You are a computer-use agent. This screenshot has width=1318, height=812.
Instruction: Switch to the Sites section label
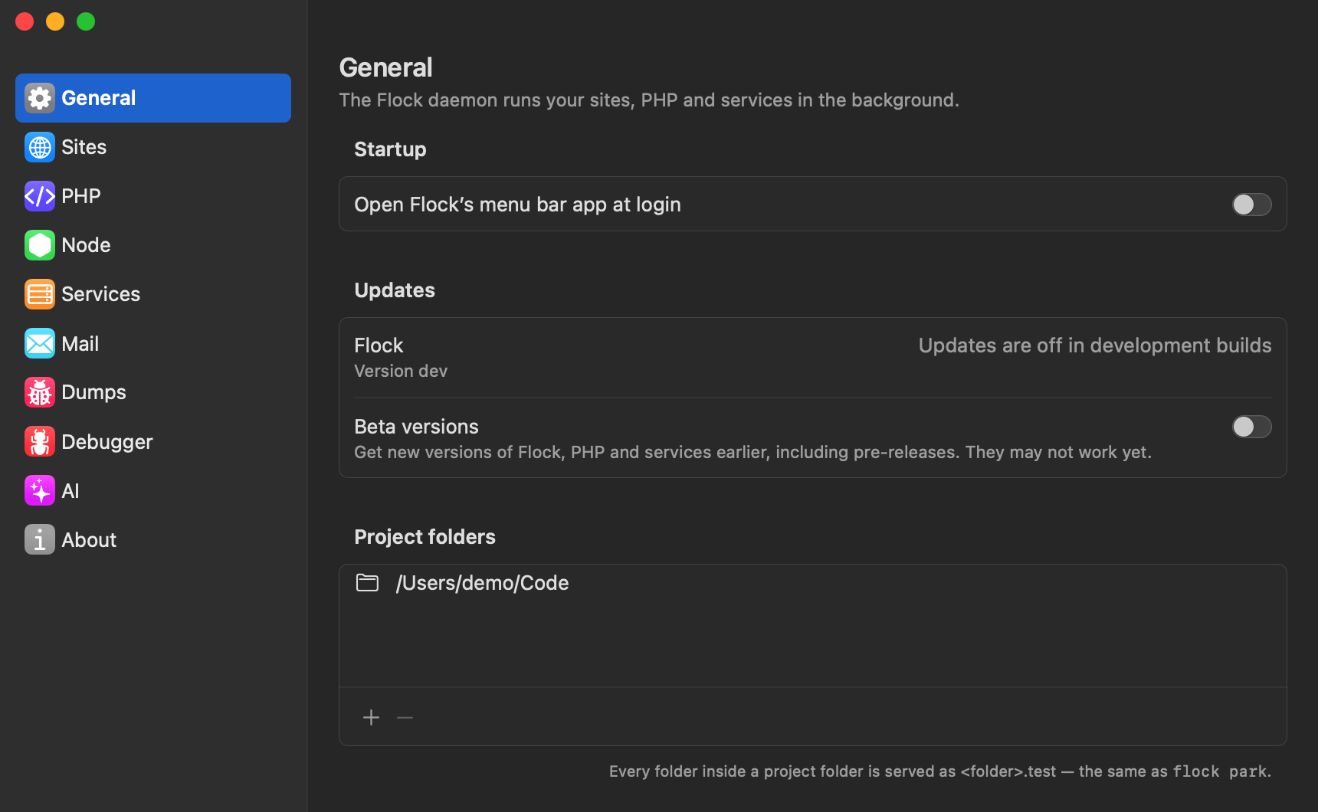(84, 147)
